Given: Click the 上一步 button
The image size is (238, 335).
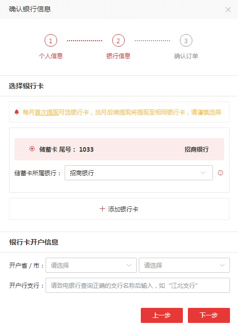Looking at the screenshot, I should (x=162, y=315).
